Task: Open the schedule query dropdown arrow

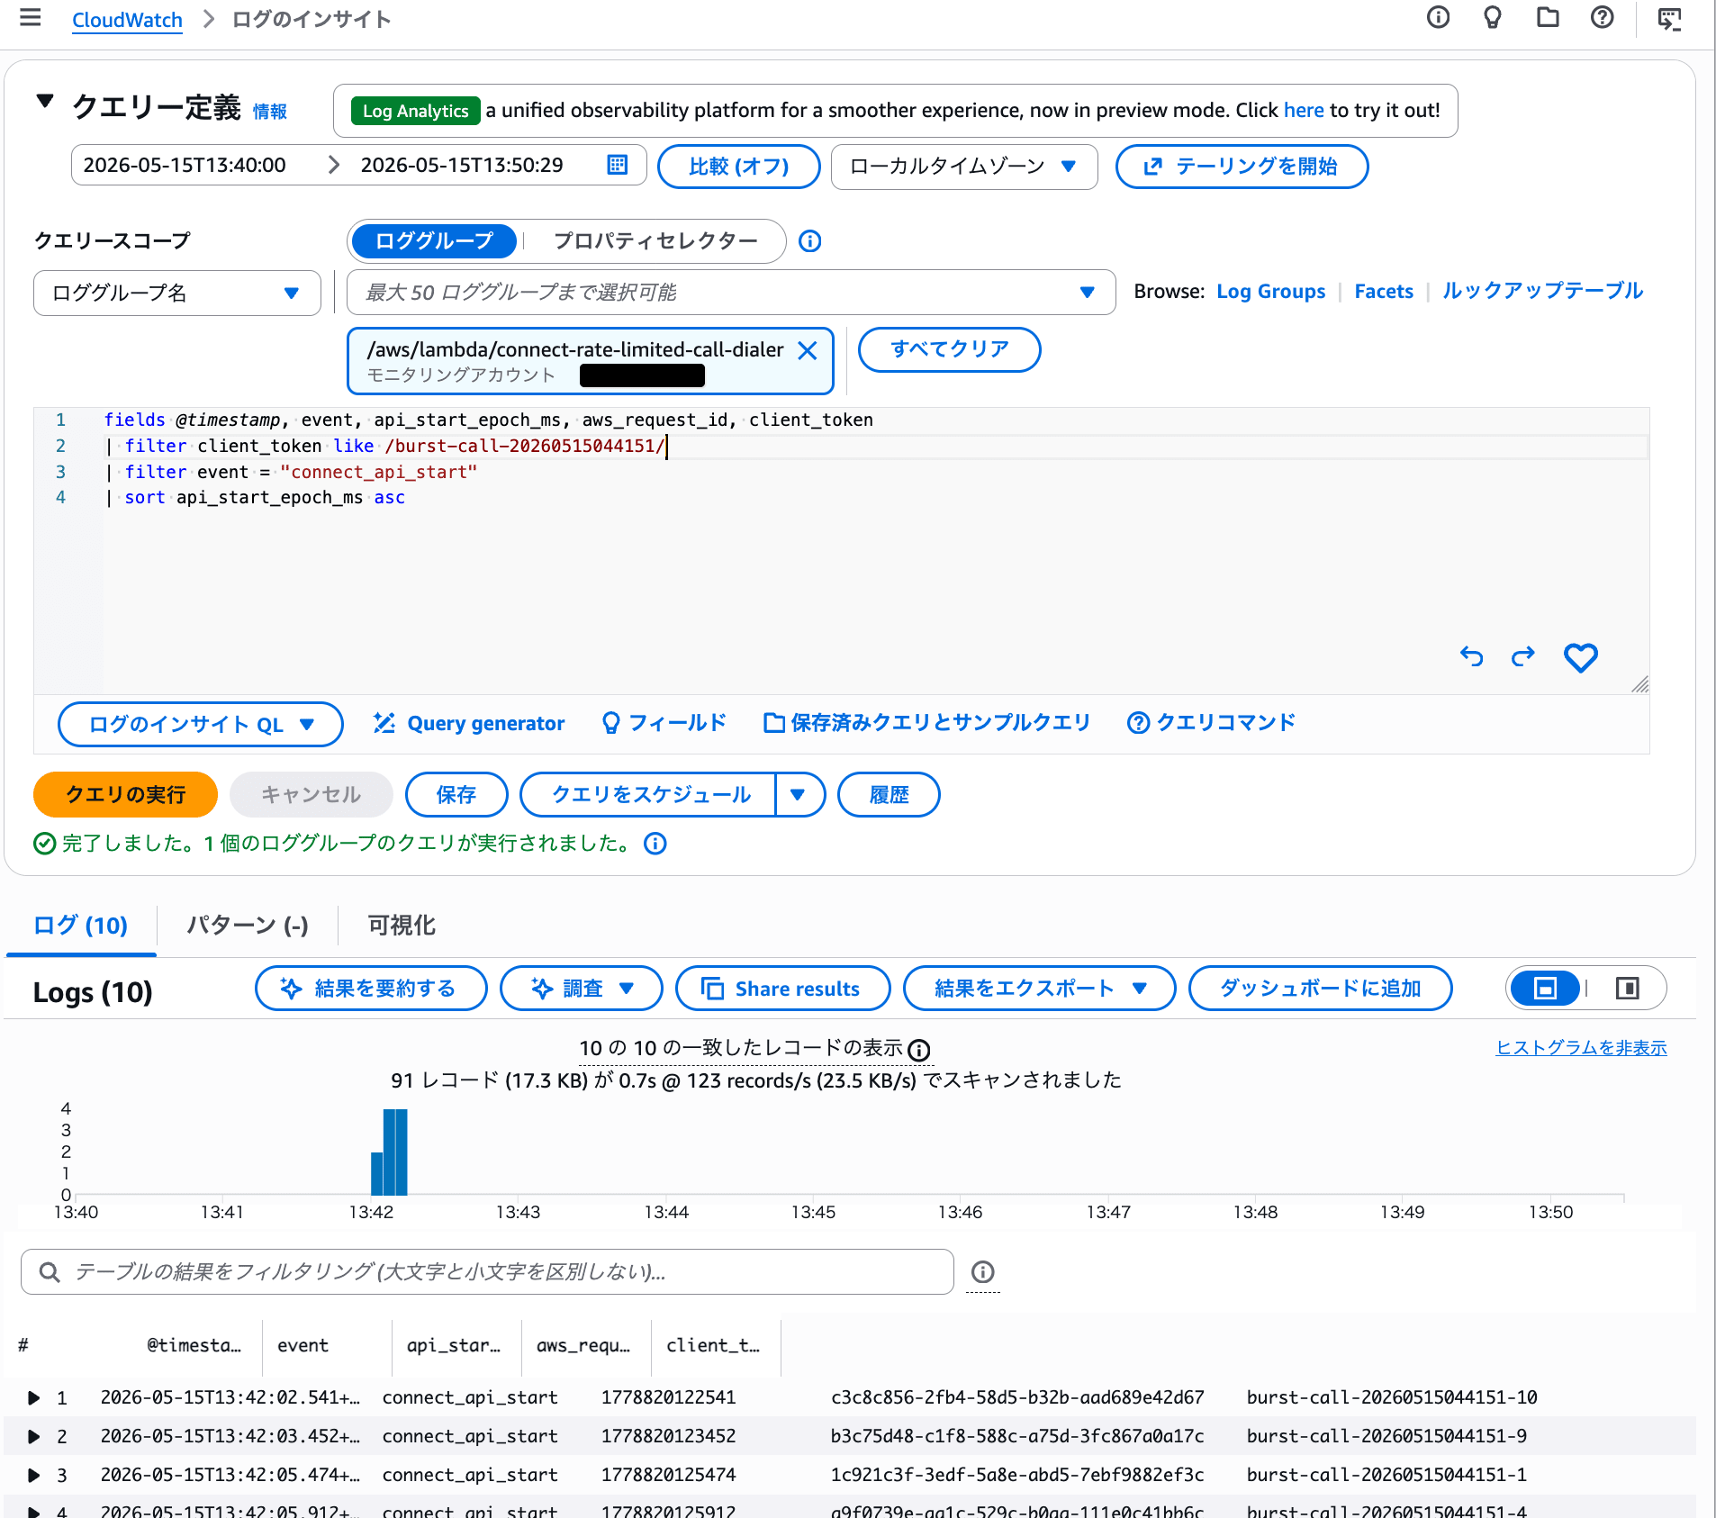Action: coord(799,795)
